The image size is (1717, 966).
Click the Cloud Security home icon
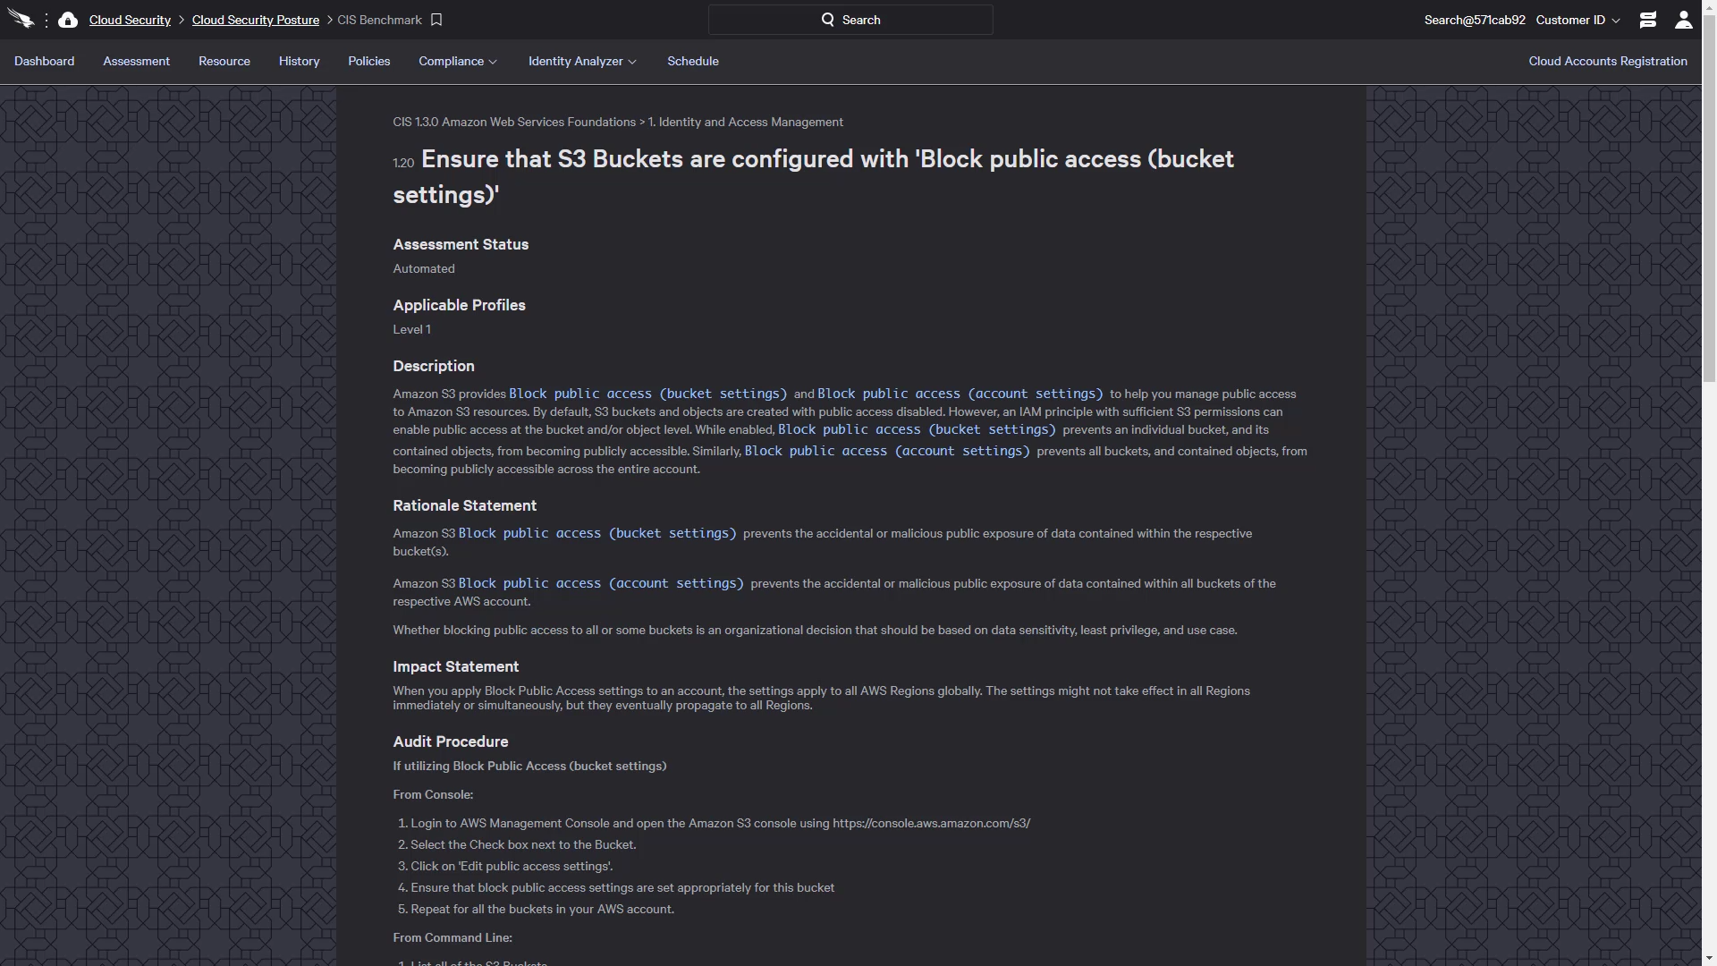[x=68, y=20]
